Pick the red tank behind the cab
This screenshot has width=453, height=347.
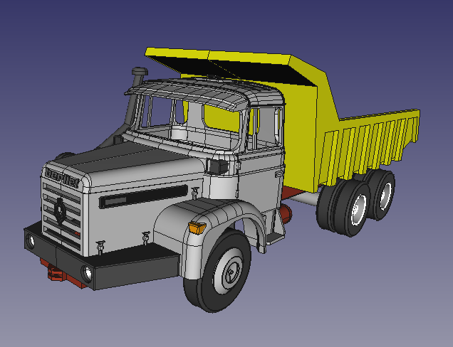click(x=286, y=213)
